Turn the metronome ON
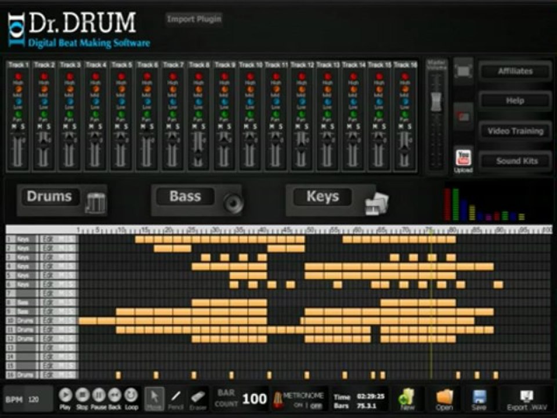Image resolution: width=557 pixels, height=418 pixels. [x=298, y=405]
